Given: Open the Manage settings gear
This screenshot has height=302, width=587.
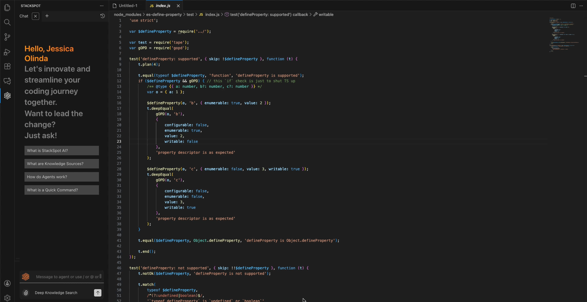Looking at the screenshot, I should click(7, 298).
